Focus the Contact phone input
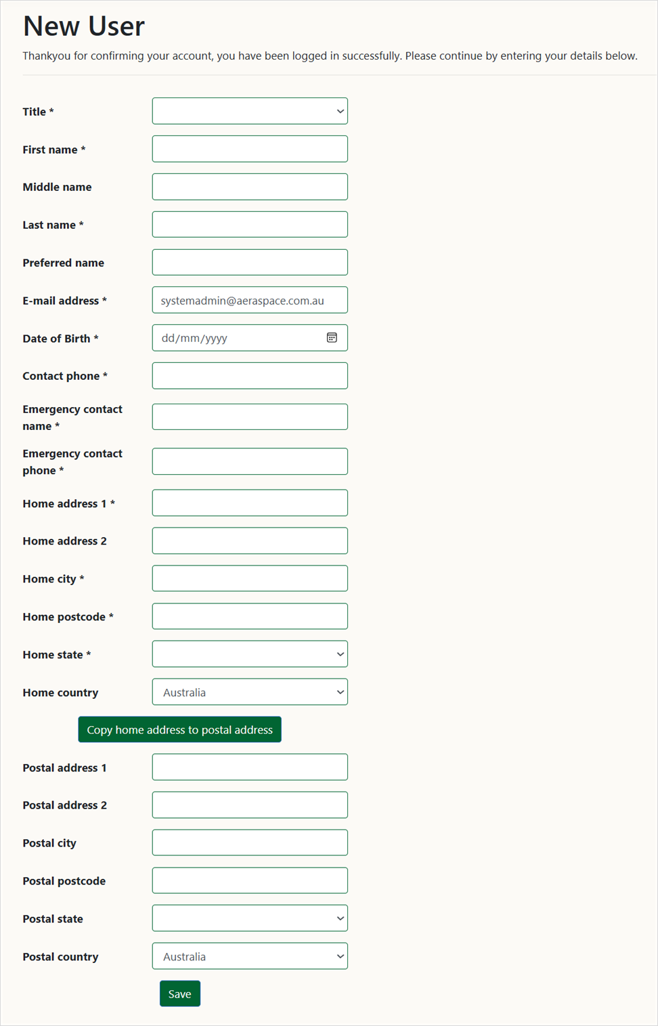The image size is (658, 1026). tap(250, 376)
